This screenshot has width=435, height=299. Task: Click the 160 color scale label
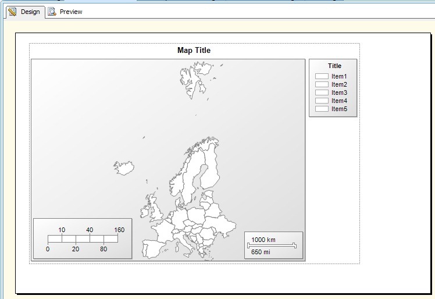coord(119,230)
